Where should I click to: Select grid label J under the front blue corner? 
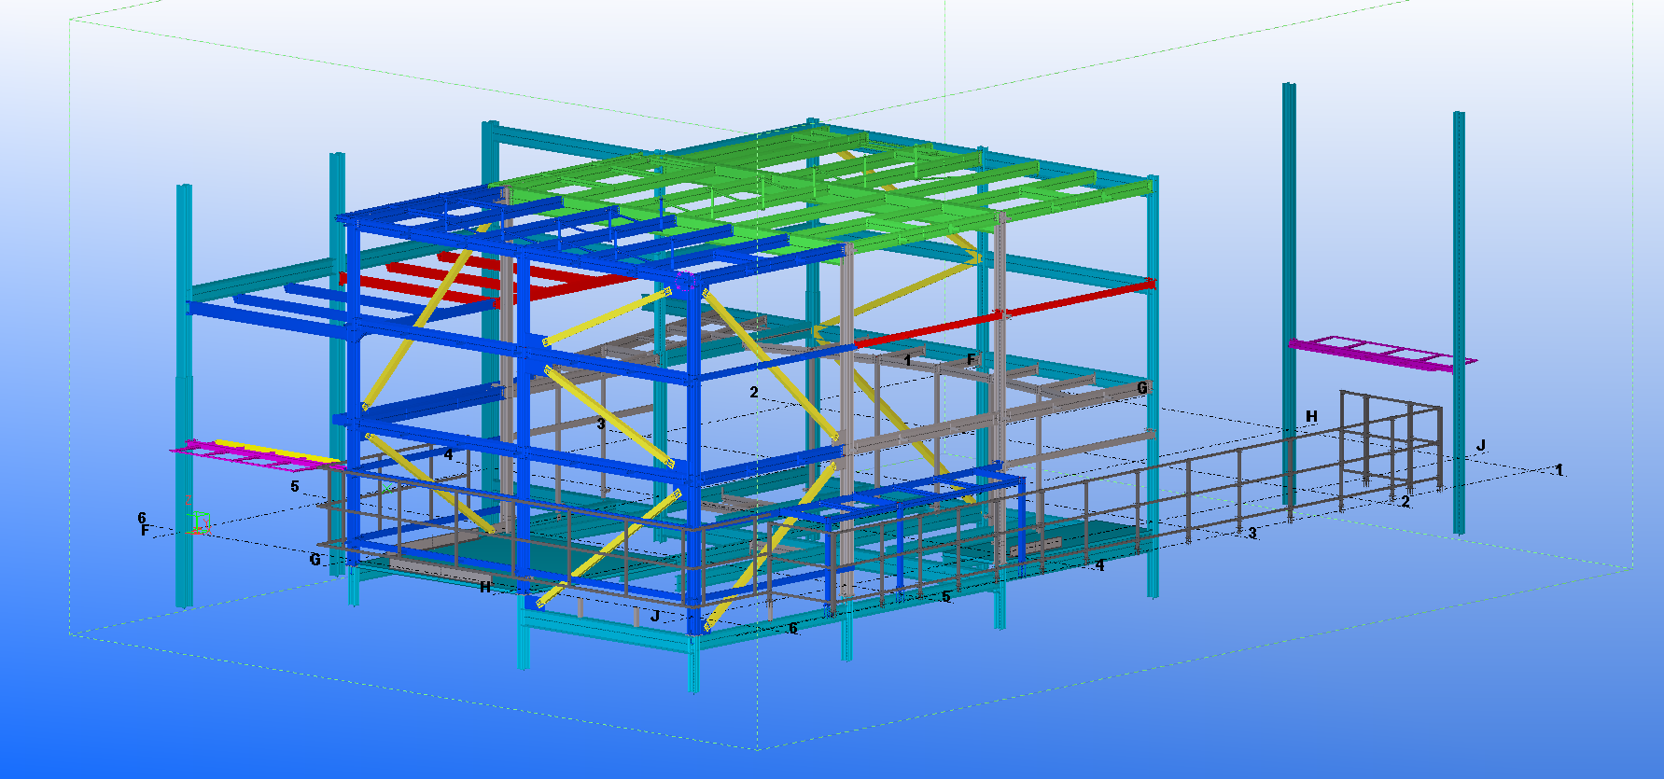655,616
